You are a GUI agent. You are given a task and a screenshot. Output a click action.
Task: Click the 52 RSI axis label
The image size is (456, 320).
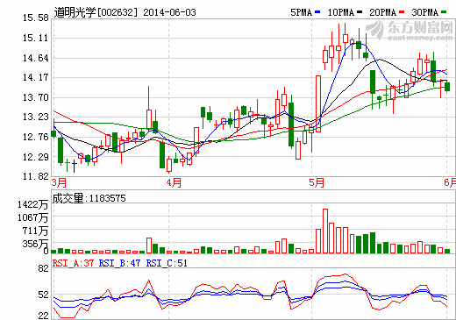click(43, 295)
